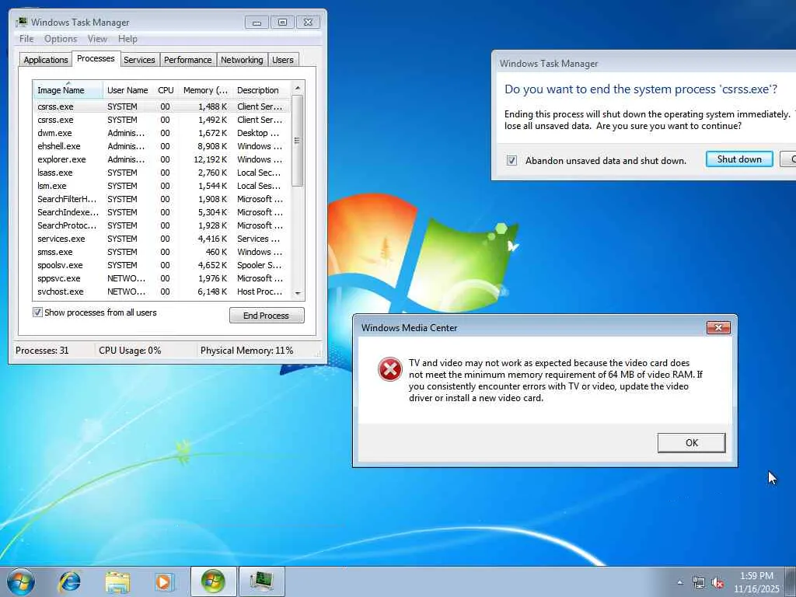Select the lsm.exe process row
This screenshot has width=796, height=597.
[x=162, y=186]
